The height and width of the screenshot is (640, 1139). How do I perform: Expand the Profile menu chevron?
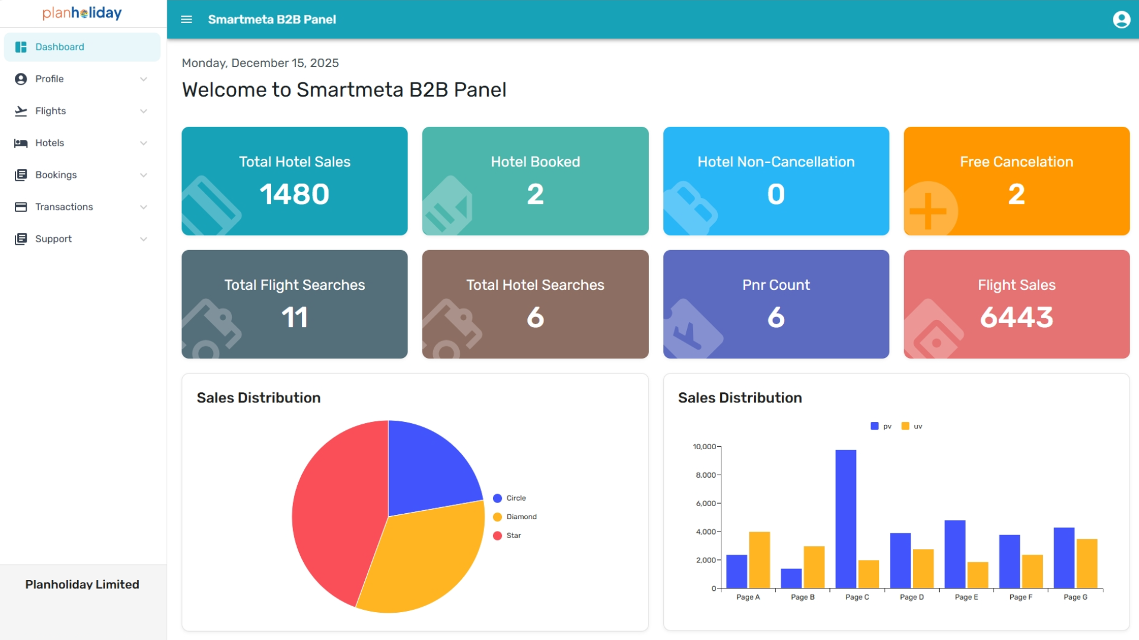point(144,79)
